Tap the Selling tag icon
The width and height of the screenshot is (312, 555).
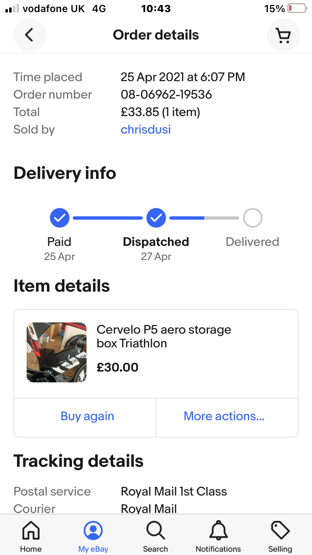(280, 531)
